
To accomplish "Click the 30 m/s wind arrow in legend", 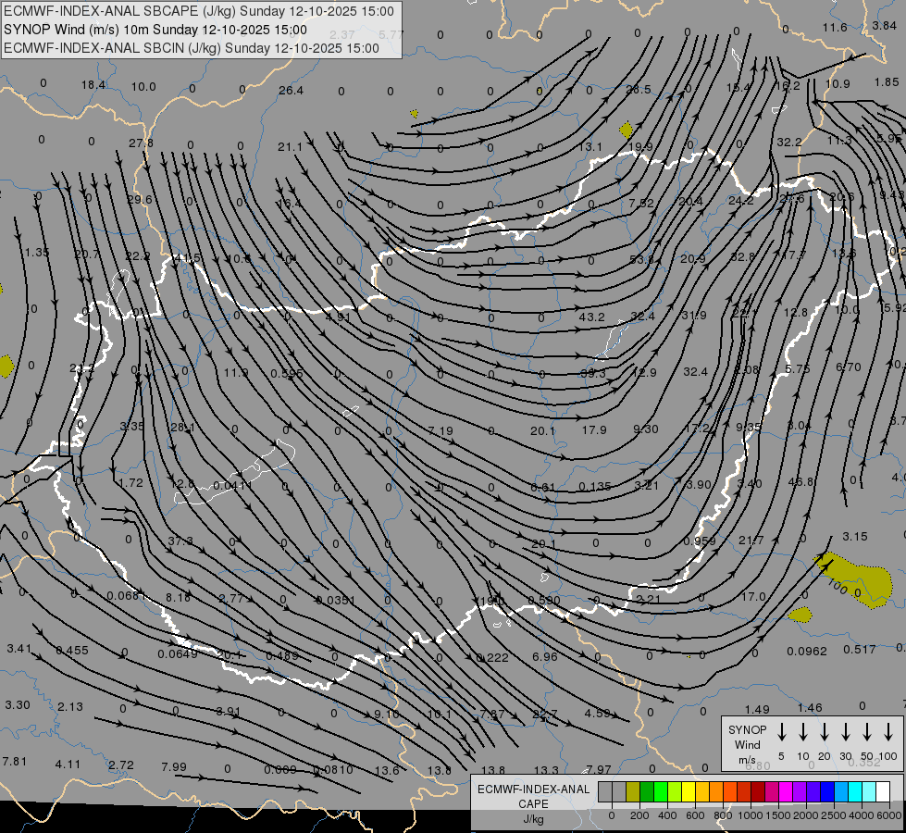I will [x=845, y=732].
